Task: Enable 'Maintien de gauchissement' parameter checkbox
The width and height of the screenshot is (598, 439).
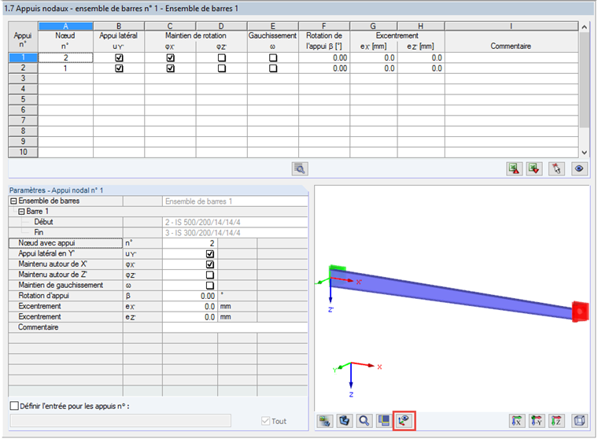Action: (210, 286)
